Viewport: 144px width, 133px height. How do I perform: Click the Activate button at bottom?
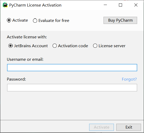click(101, 127)
